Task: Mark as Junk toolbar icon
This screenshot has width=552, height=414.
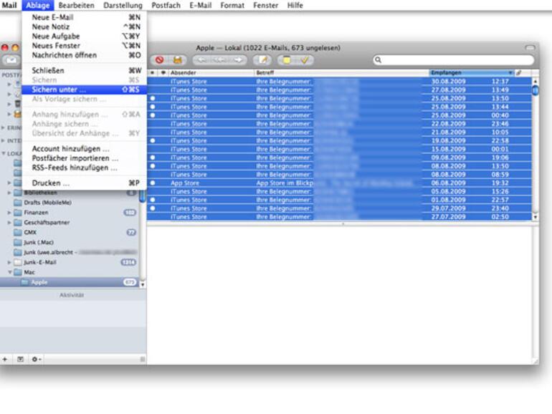Action: pos(178,59)
